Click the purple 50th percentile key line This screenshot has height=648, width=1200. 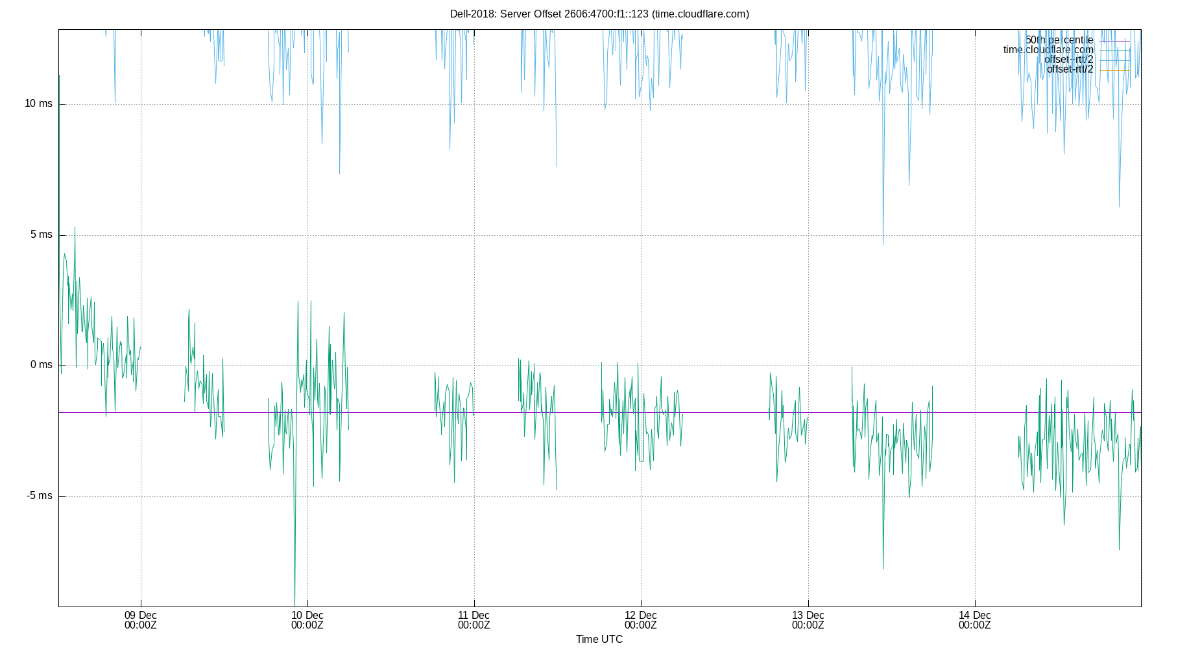pos(1114,41)
